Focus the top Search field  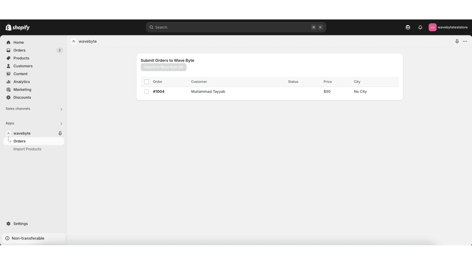(236, 27)
